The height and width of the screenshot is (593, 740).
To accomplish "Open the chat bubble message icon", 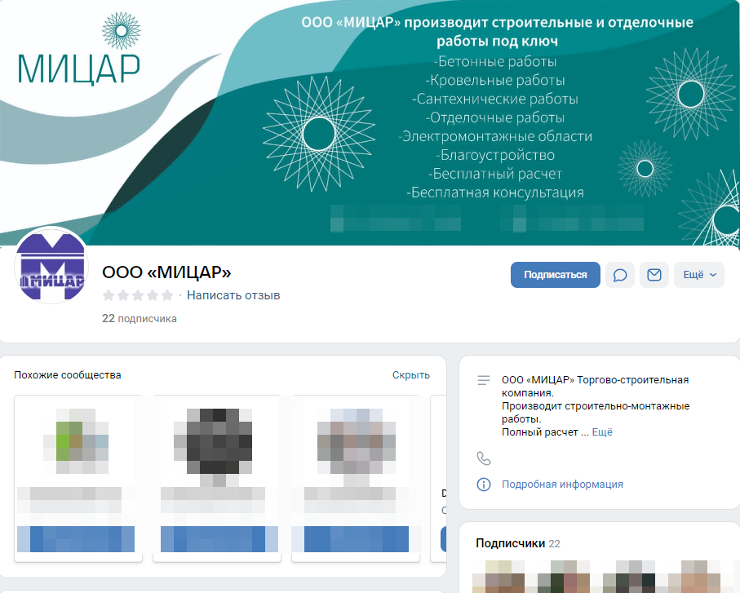I will point(620,274).
